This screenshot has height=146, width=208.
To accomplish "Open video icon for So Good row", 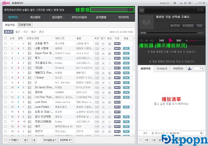I will 110,87.
